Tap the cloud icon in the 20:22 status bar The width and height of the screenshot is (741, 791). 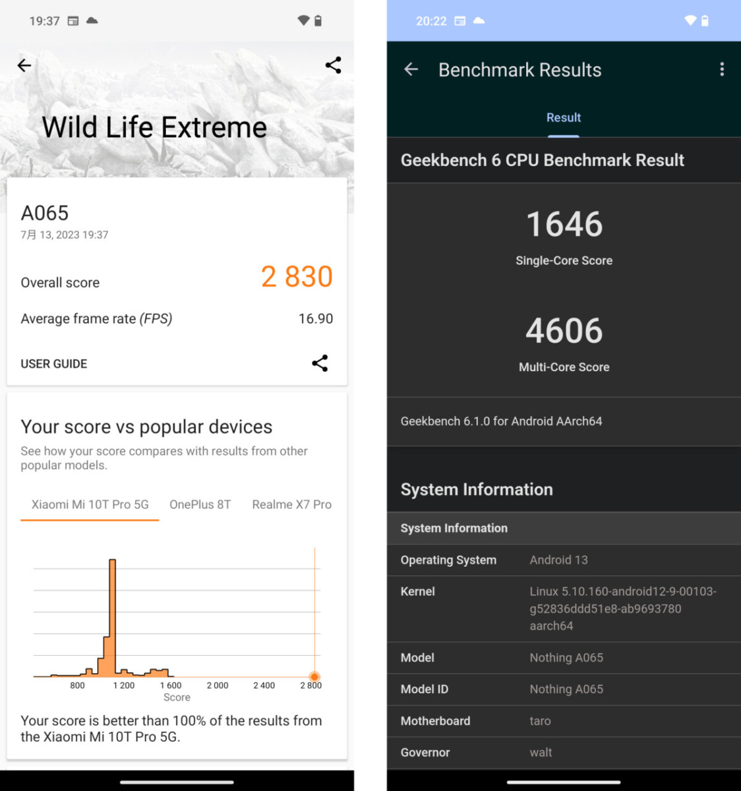pos(479,20)
